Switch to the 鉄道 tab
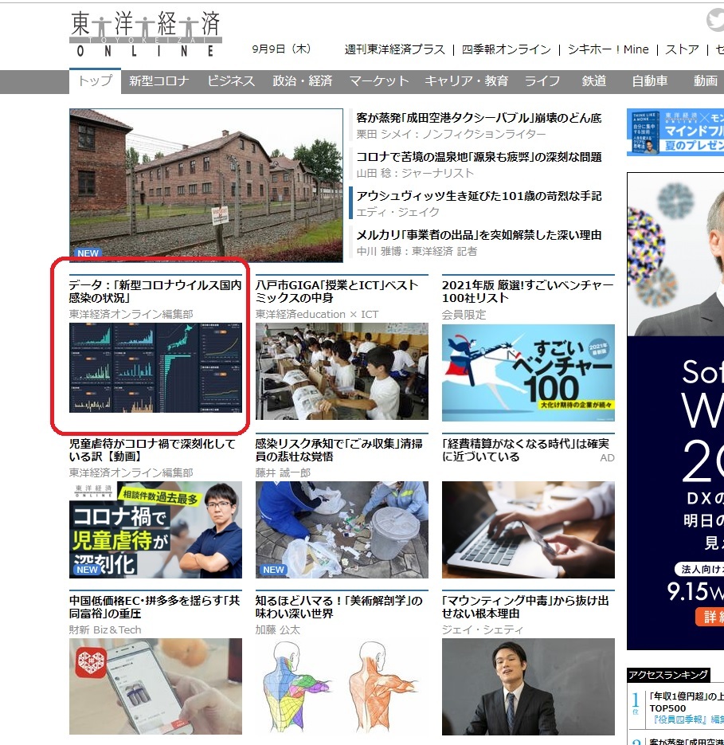This screenshot has width=724, height=745. pos(594,81)
